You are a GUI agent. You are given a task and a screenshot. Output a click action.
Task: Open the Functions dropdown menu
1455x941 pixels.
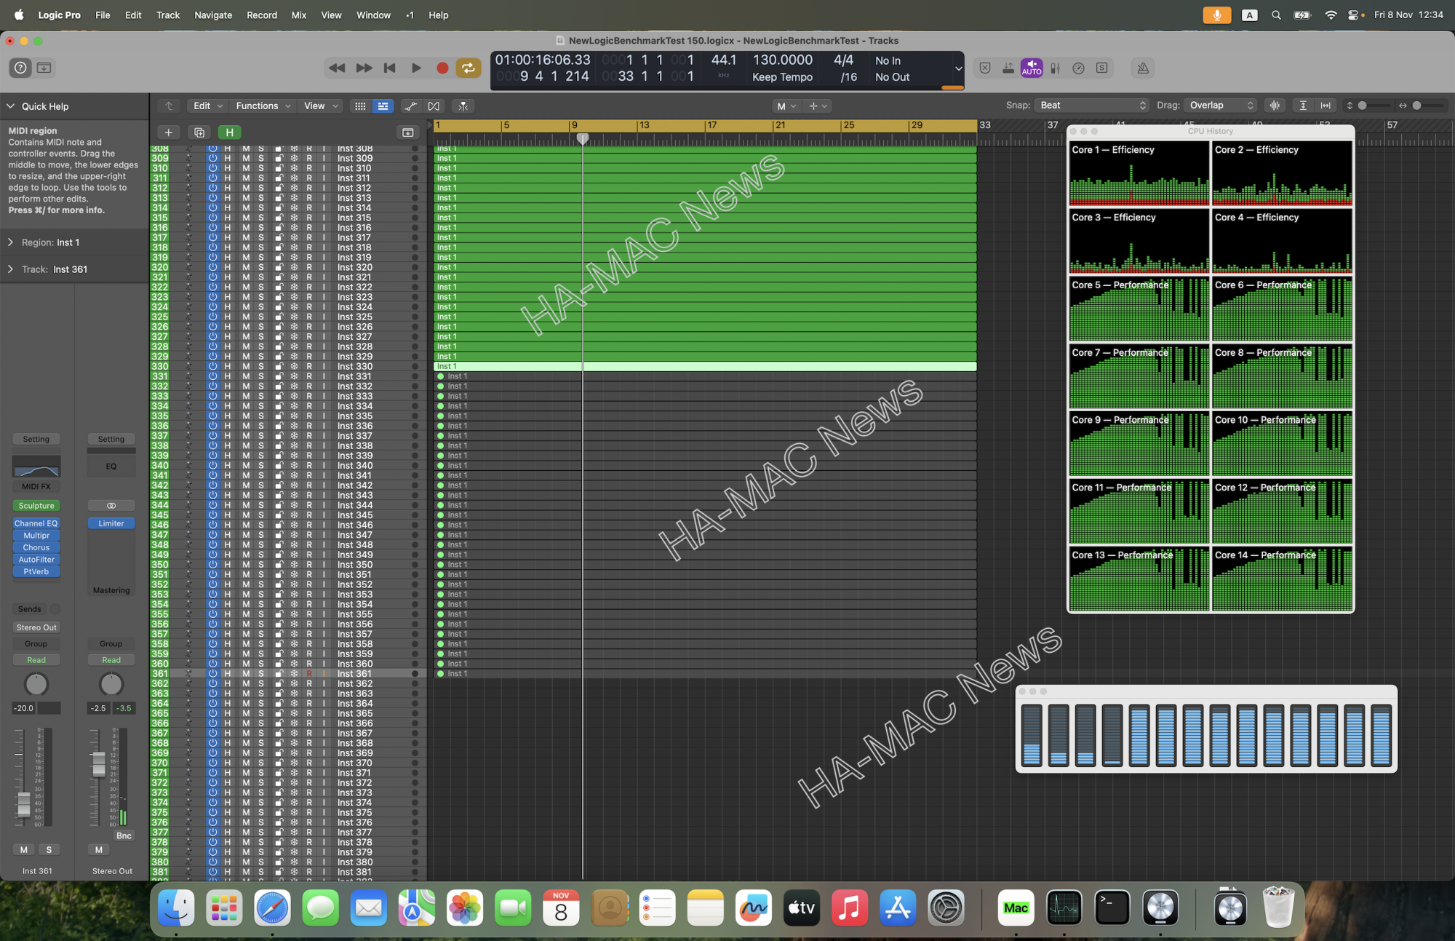(263, 106)
